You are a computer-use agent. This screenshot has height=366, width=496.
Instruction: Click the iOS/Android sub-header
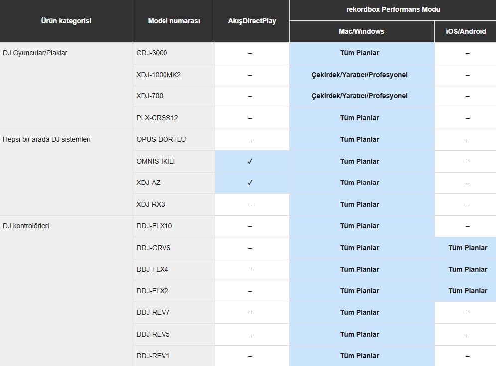[x=466, y=31]
